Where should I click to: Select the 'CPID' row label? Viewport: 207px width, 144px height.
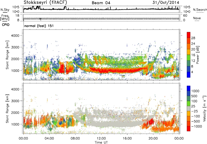(6, 25)
